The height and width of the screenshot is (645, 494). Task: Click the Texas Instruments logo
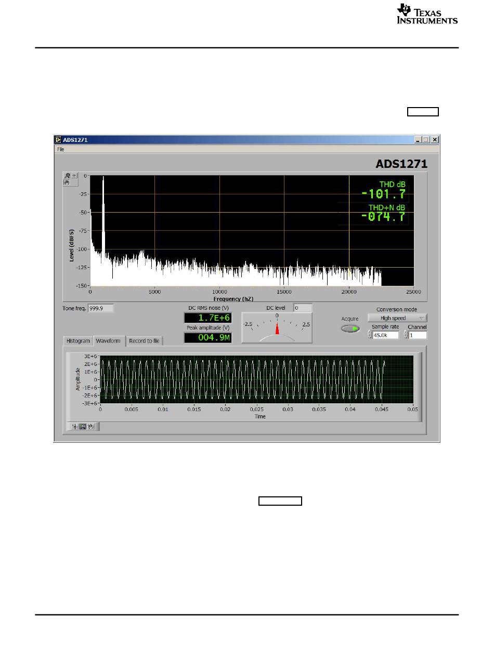point(427,14)
